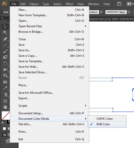Viewport: 134px width, 148px height.
Task: Open the Effect menu
Action: coord(69,4)
